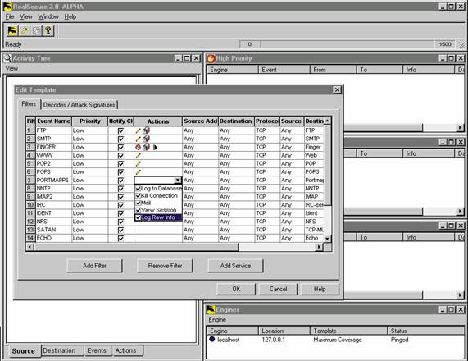Click the dialog Help button
Viewport: 468px width, 361px height.
320,289
